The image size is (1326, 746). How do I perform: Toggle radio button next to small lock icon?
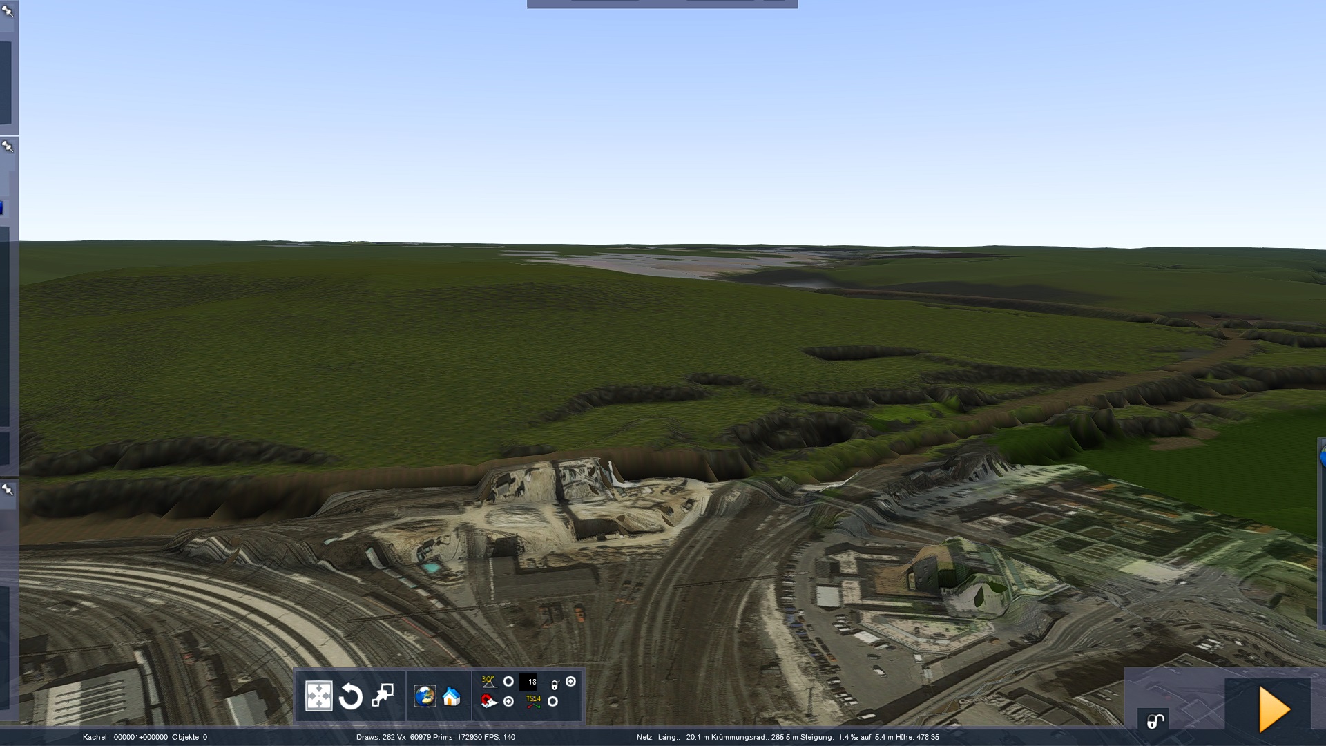[x=570, y=682]
